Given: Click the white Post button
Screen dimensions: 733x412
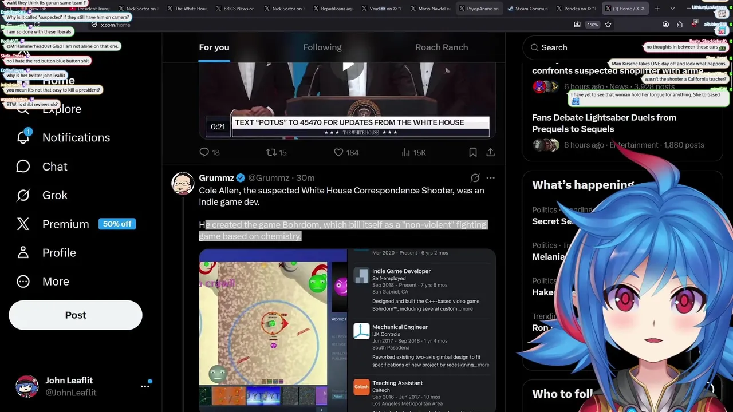Looking at the screenshot, I should click(76, 315).
